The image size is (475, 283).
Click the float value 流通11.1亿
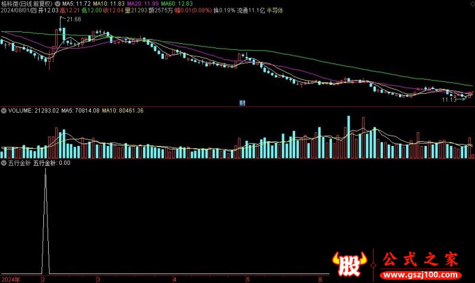[x=251, y=11]
